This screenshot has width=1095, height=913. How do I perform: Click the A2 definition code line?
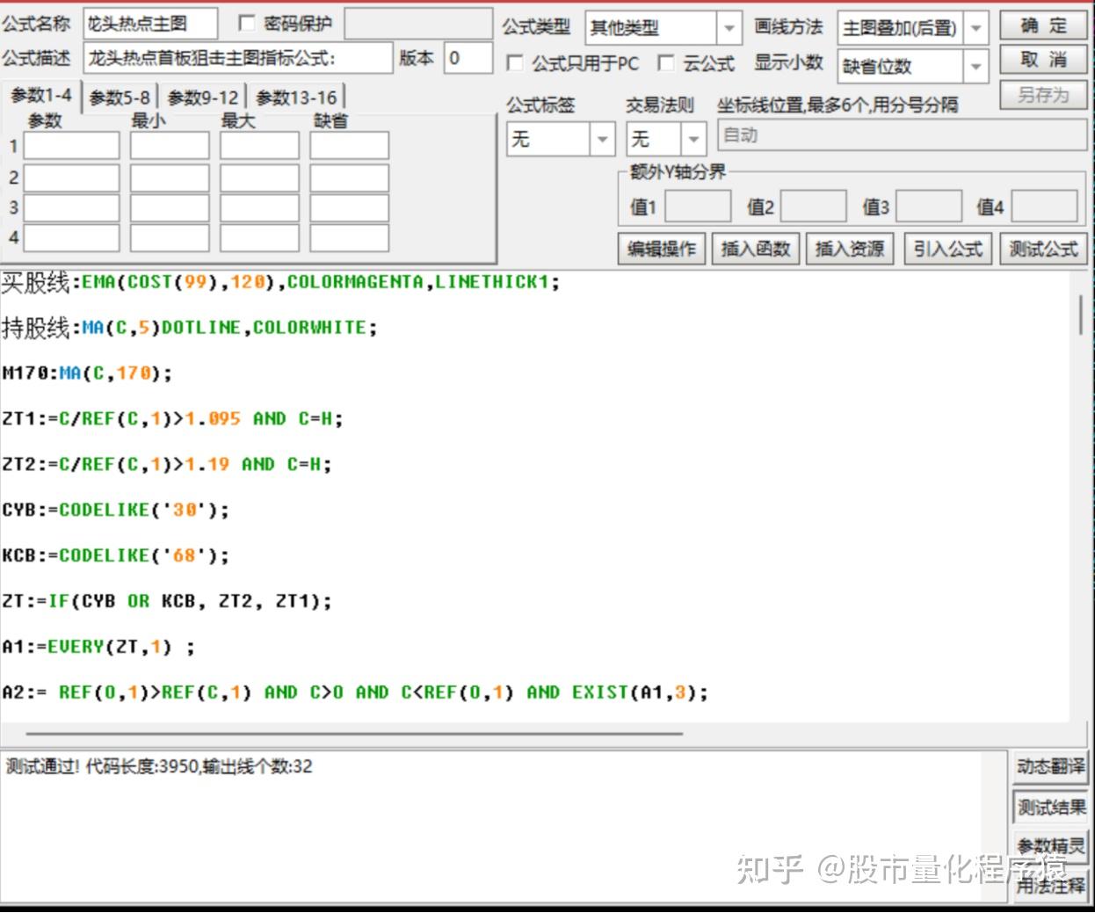(x=355, y=692)
